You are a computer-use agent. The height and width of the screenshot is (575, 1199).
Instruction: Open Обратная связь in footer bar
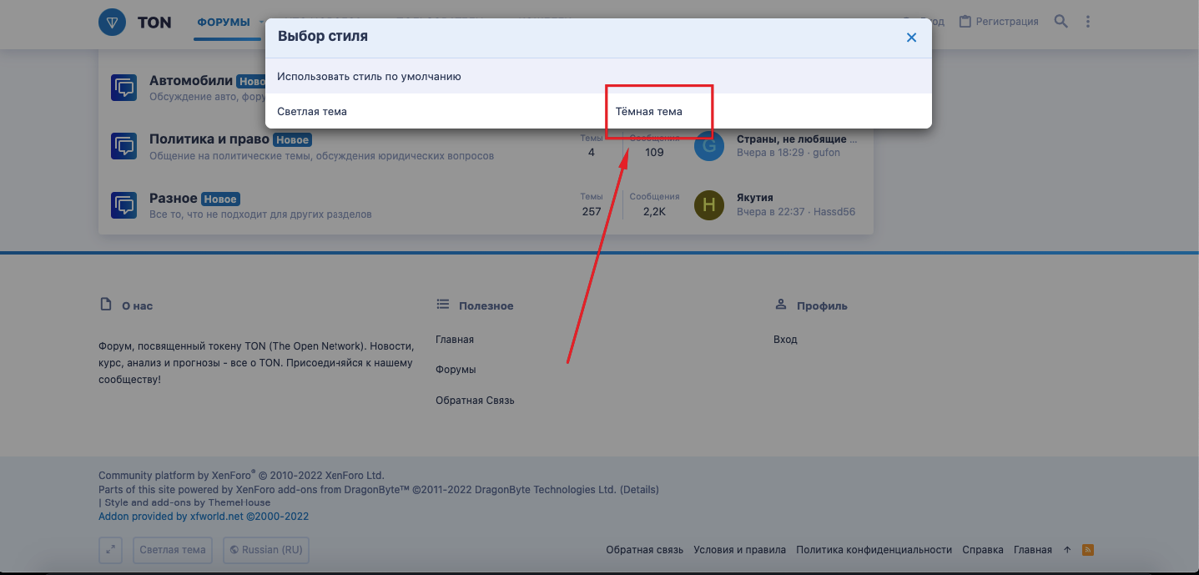pos(645,550)
